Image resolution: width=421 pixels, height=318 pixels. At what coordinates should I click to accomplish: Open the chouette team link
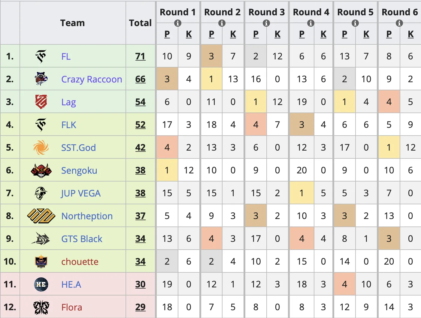(80, 262)
